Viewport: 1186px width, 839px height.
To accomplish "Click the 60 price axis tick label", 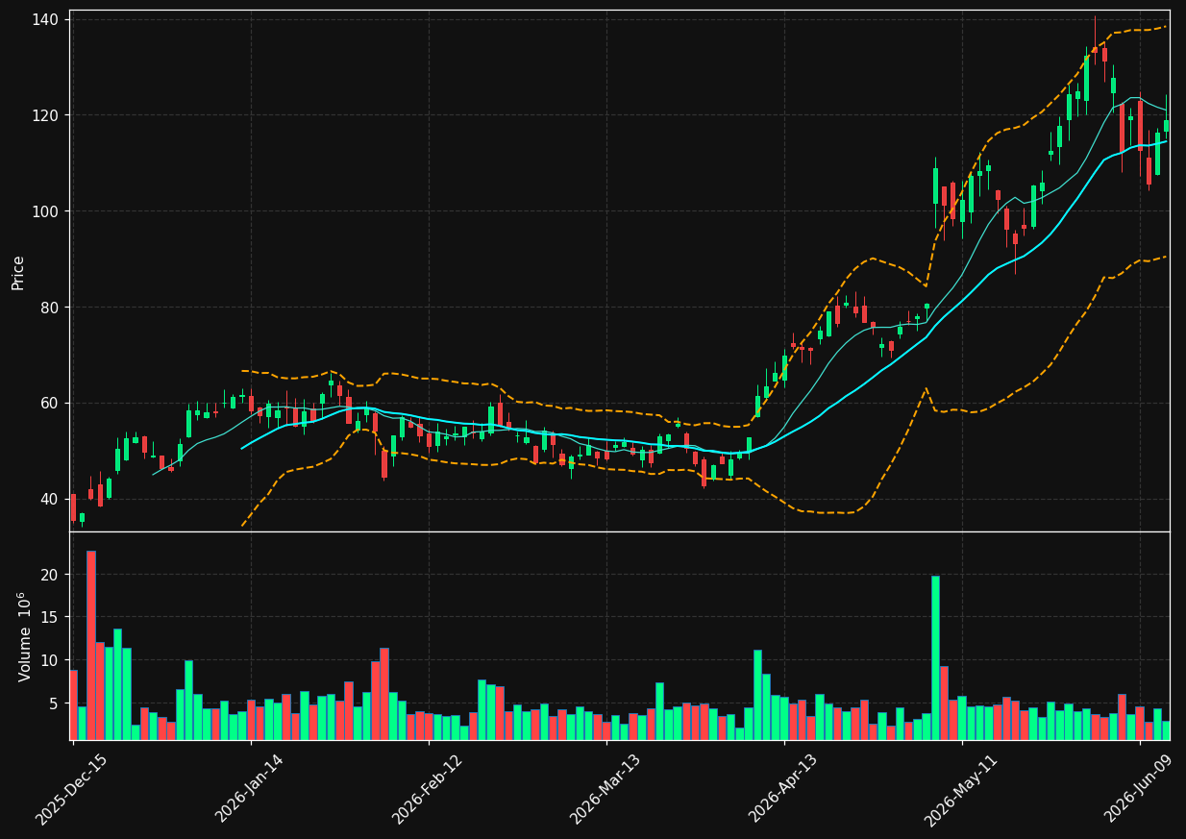I will point(49,404).
